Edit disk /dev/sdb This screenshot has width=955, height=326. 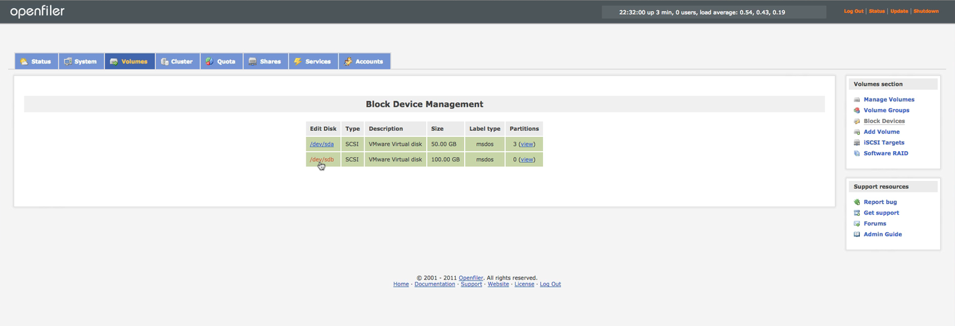point(322,159)
